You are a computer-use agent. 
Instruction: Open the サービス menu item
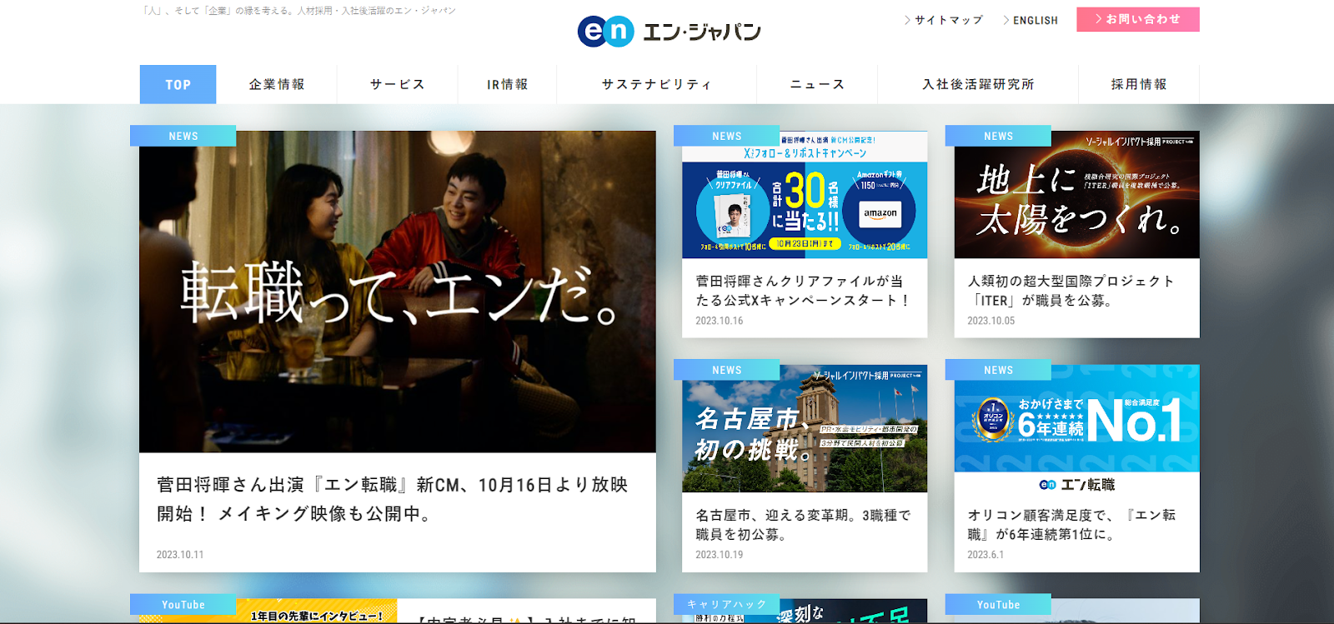pyautogui.click(x=398, y=84)
